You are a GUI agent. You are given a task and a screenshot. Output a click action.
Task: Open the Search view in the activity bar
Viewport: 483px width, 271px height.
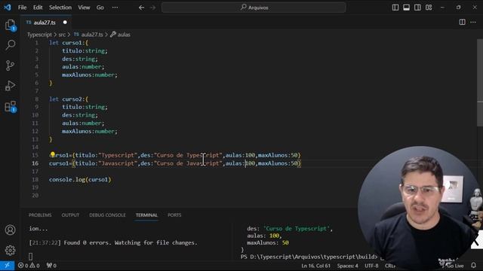point(10,45)
